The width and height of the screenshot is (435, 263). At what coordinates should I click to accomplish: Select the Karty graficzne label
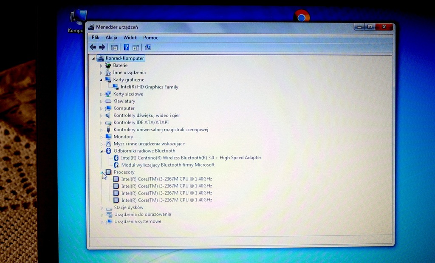click(x=129, y=79)
